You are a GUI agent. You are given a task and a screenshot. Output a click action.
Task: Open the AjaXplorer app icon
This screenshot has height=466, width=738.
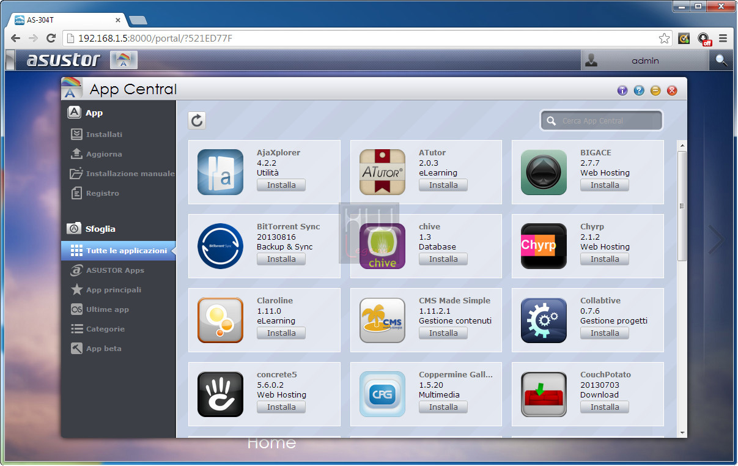[220, 172]
